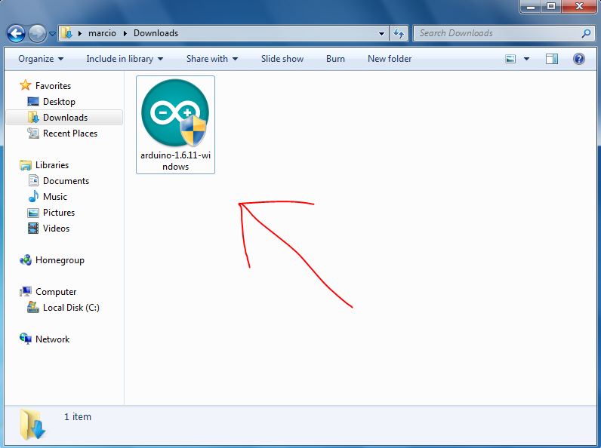Click the marcio breadcrumb in the address bar
Viewport: 601px width, 448px height.
pyautogui.click(x=102, y=33)
